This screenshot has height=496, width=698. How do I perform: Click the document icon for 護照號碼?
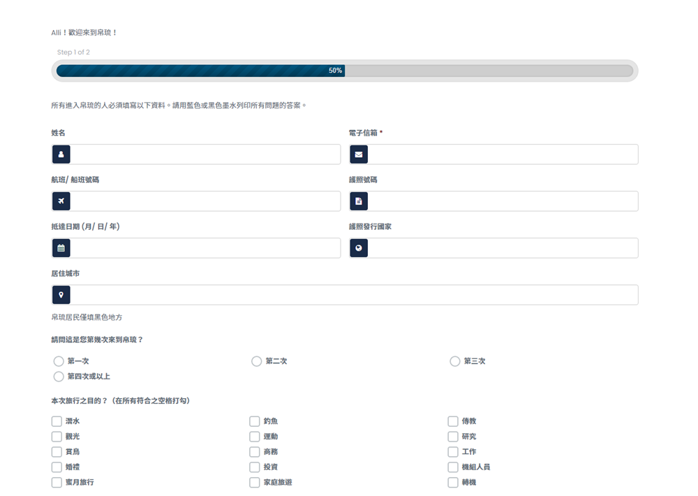tap(359, 201)
